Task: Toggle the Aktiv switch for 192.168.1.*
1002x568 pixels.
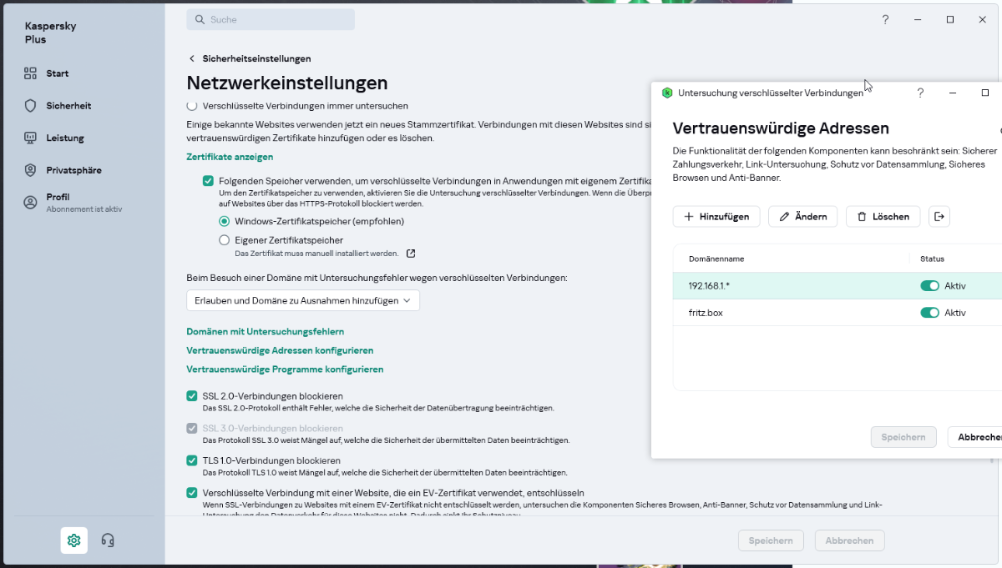Action: click(x=929, y=286)
